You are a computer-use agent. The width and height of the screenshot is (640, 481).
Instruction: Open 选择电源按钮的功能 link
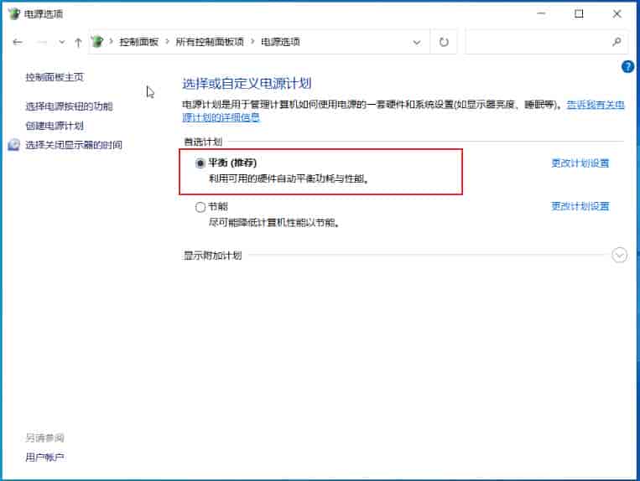coord(69,106)
